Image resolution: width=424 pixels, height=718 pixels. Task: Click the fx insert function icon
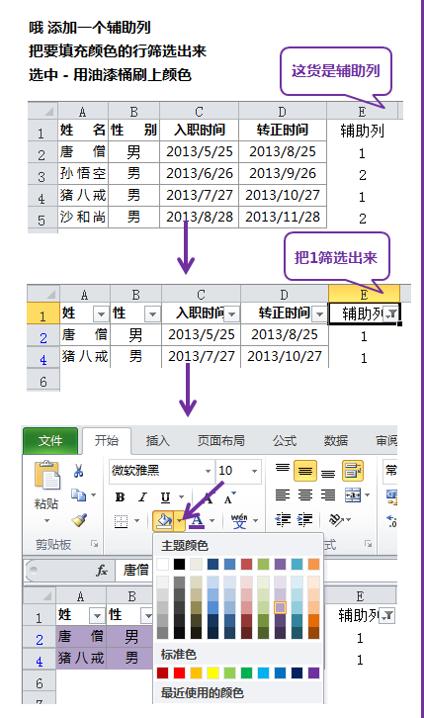tap(102, 571)
